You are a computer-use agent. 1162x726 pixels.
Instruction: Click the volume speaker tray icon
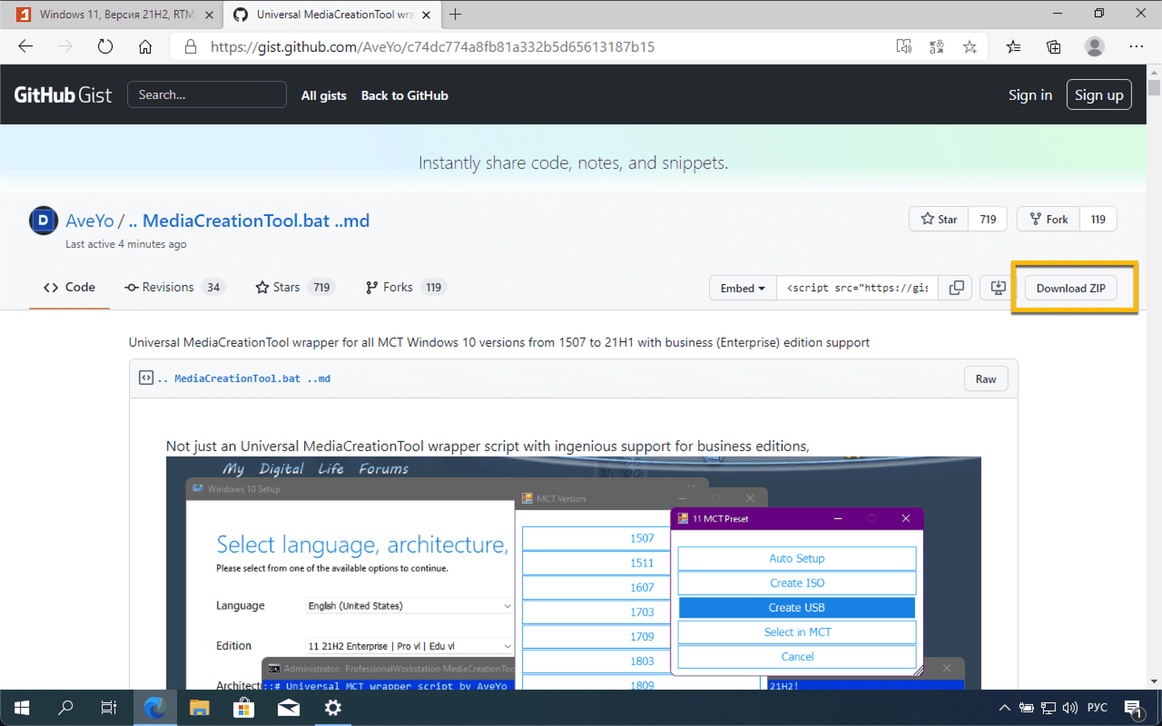coord(1070,708)
